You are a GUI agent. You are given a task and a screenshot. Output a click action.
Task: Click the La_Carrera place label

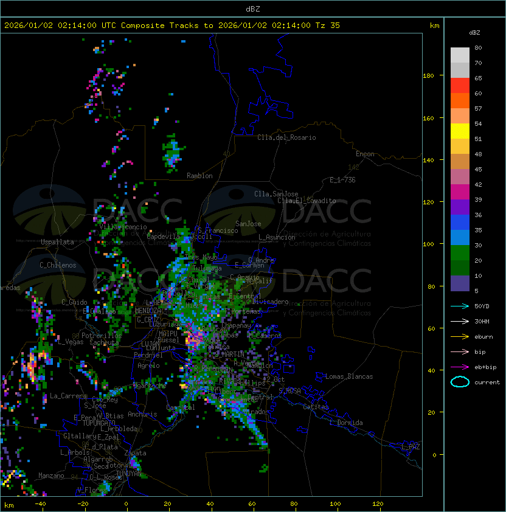coord(68,396)
